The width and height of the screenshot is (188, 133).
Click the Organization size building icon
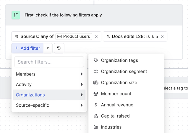pyautogui.click(x=96, y=83)
